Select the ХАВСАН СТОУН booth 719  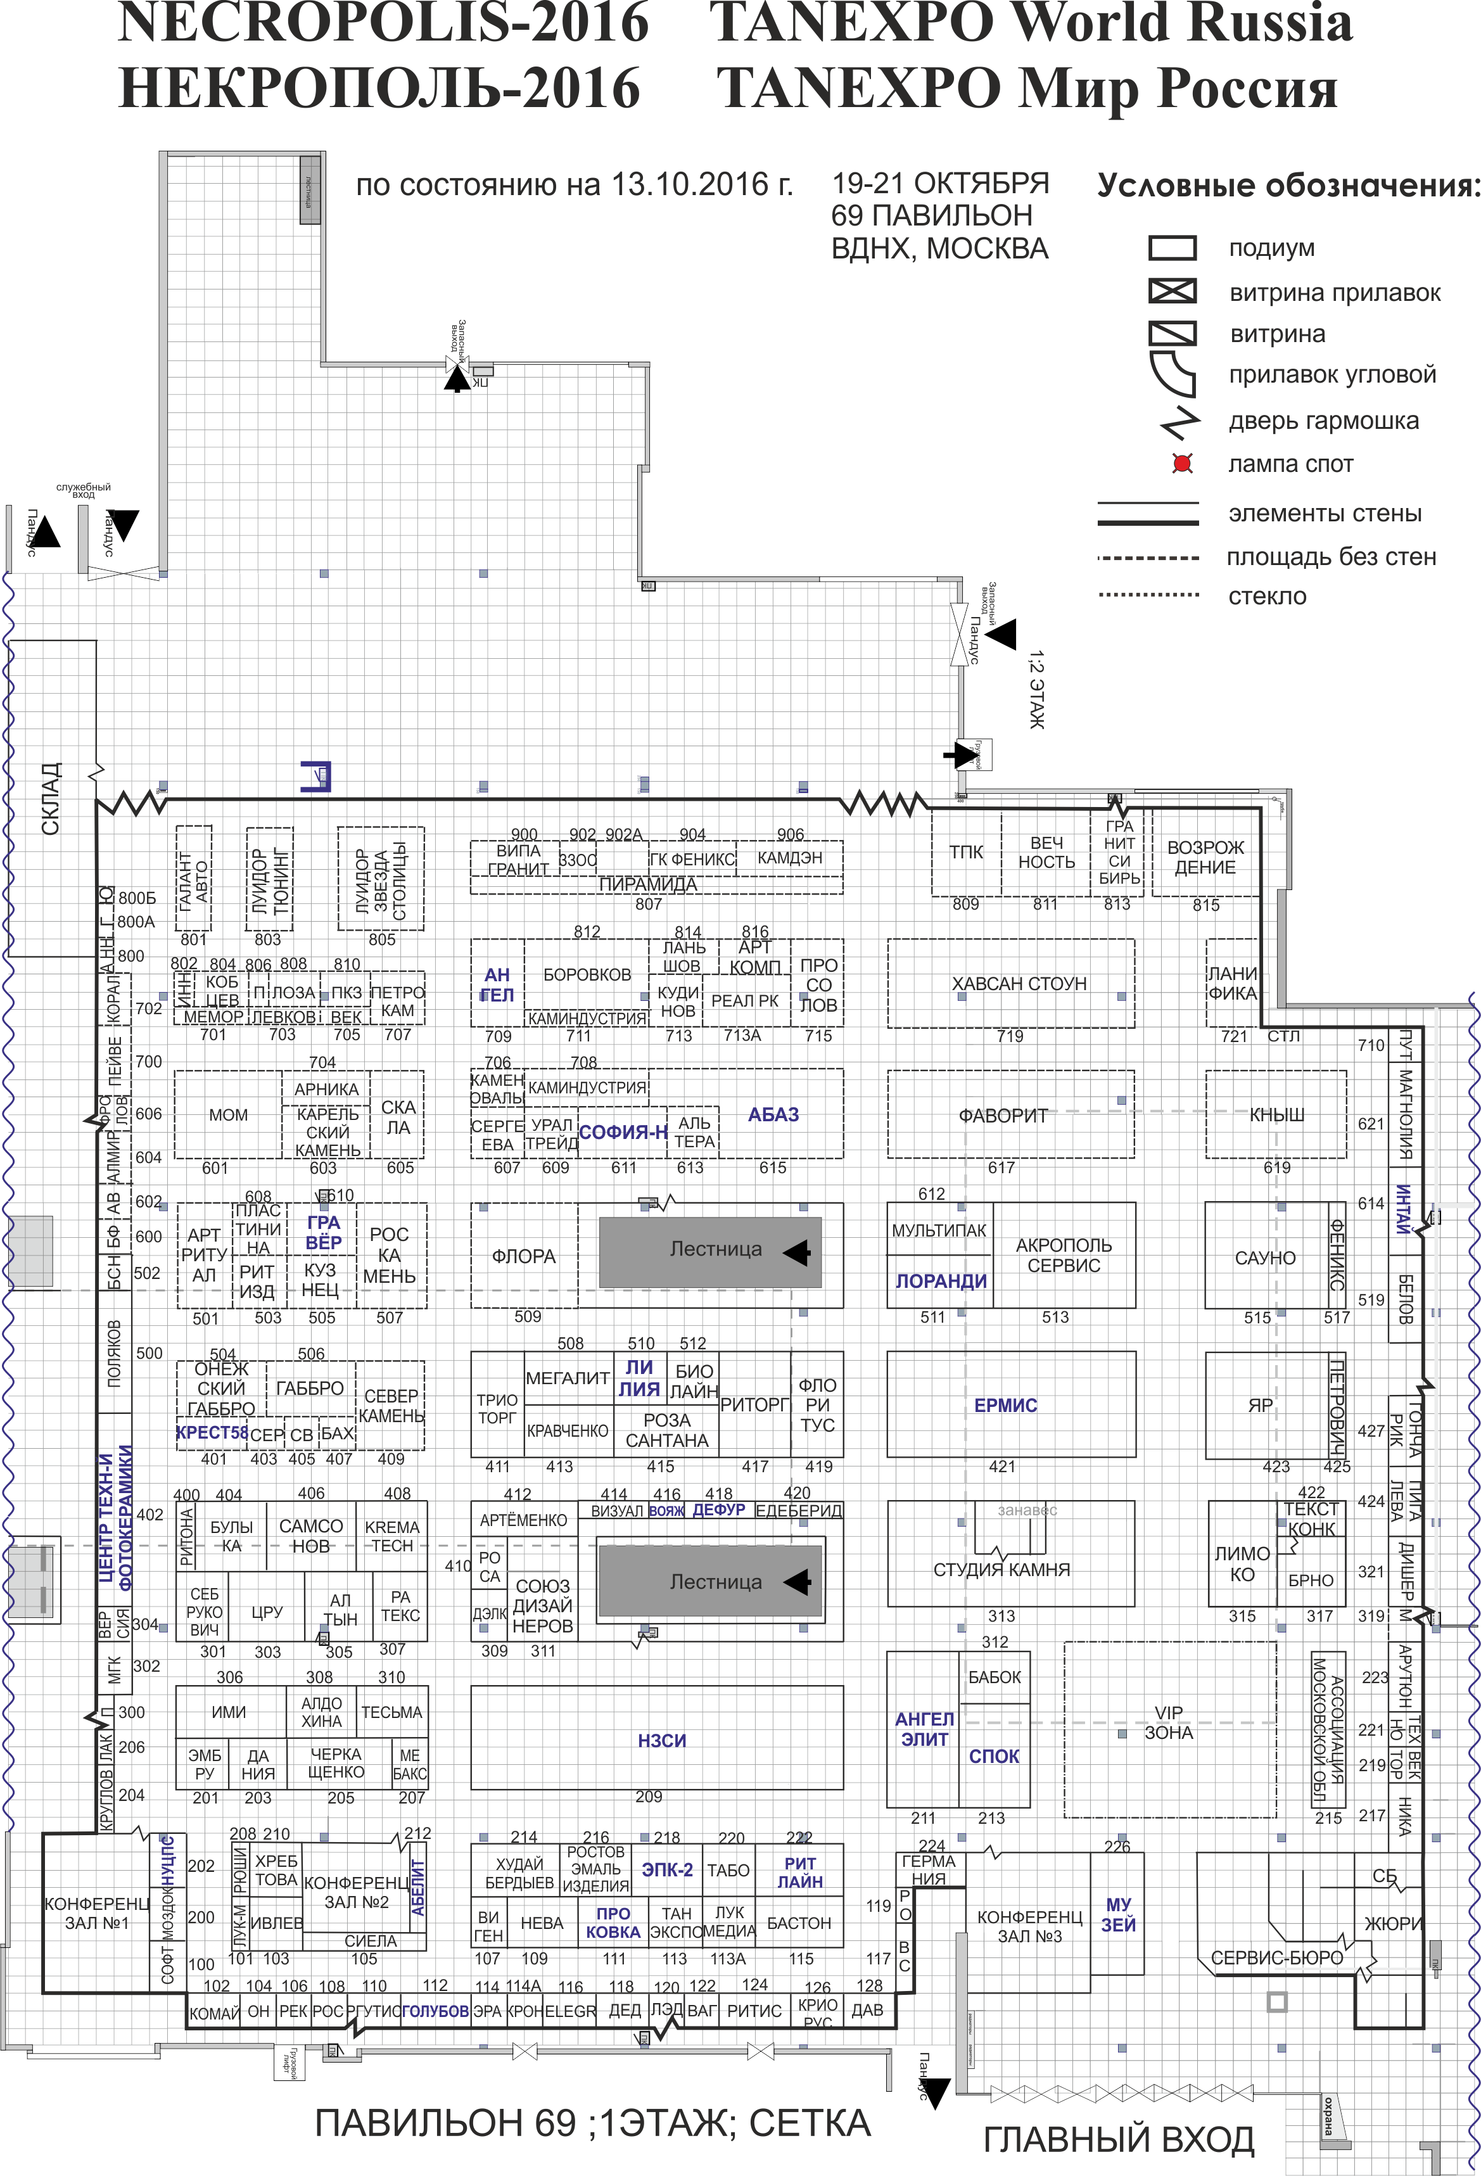click(1010, 983)
